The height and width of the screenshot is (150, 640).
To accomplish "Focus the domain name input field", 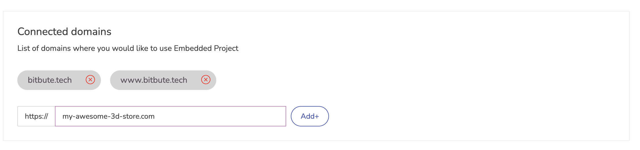I will pos(171,116).
